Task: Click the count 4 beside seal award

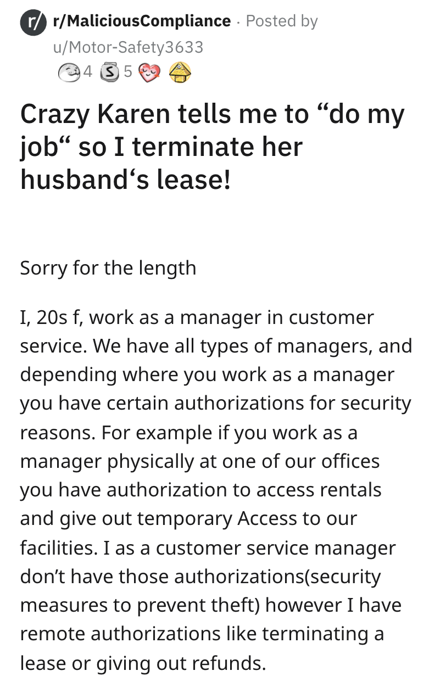Action: click(x=87, y=71)
